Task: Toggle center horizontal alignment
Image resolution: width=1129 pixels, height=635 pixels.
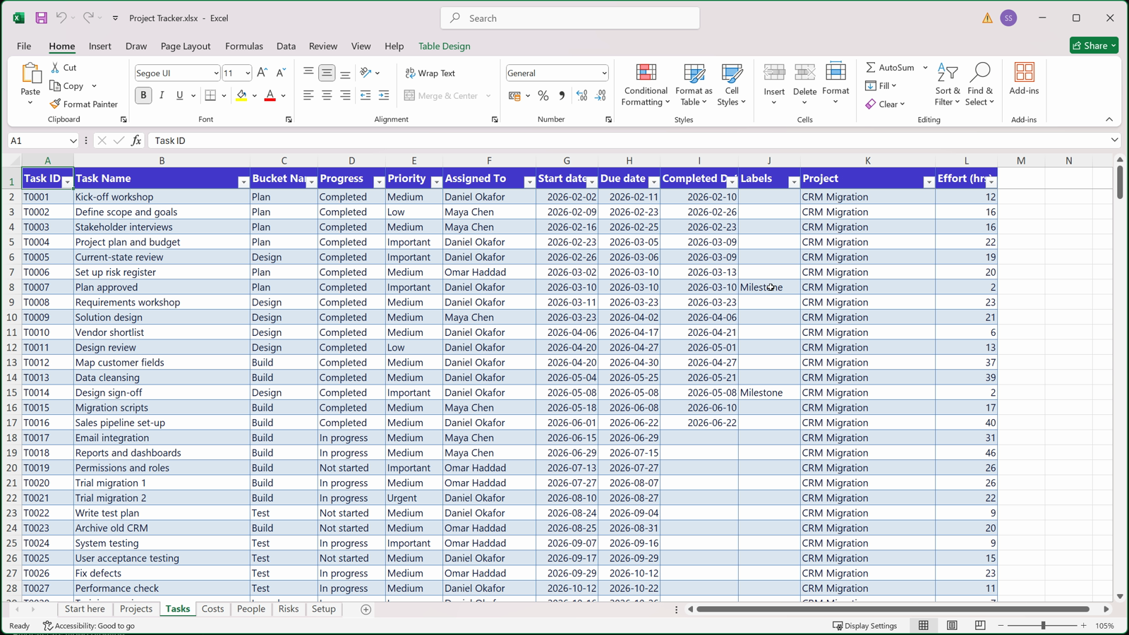Action: [327, 95]
